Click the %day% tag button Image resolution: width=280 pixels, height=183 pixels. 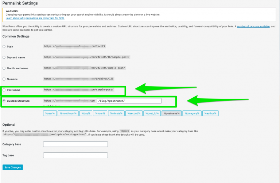click(86, 113)
